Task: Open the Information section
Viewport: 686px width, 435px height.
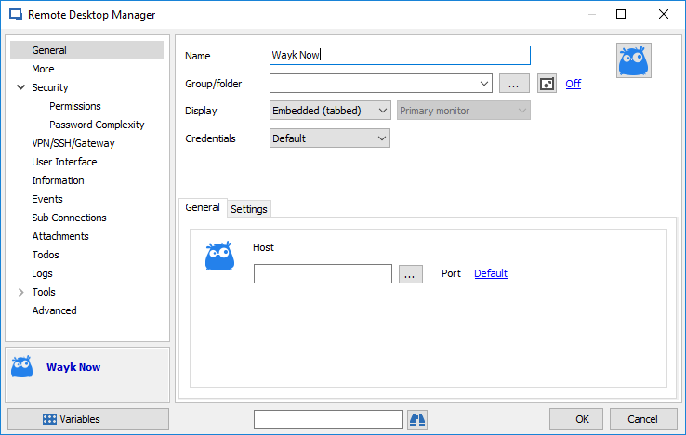Action: pos(58,180)
